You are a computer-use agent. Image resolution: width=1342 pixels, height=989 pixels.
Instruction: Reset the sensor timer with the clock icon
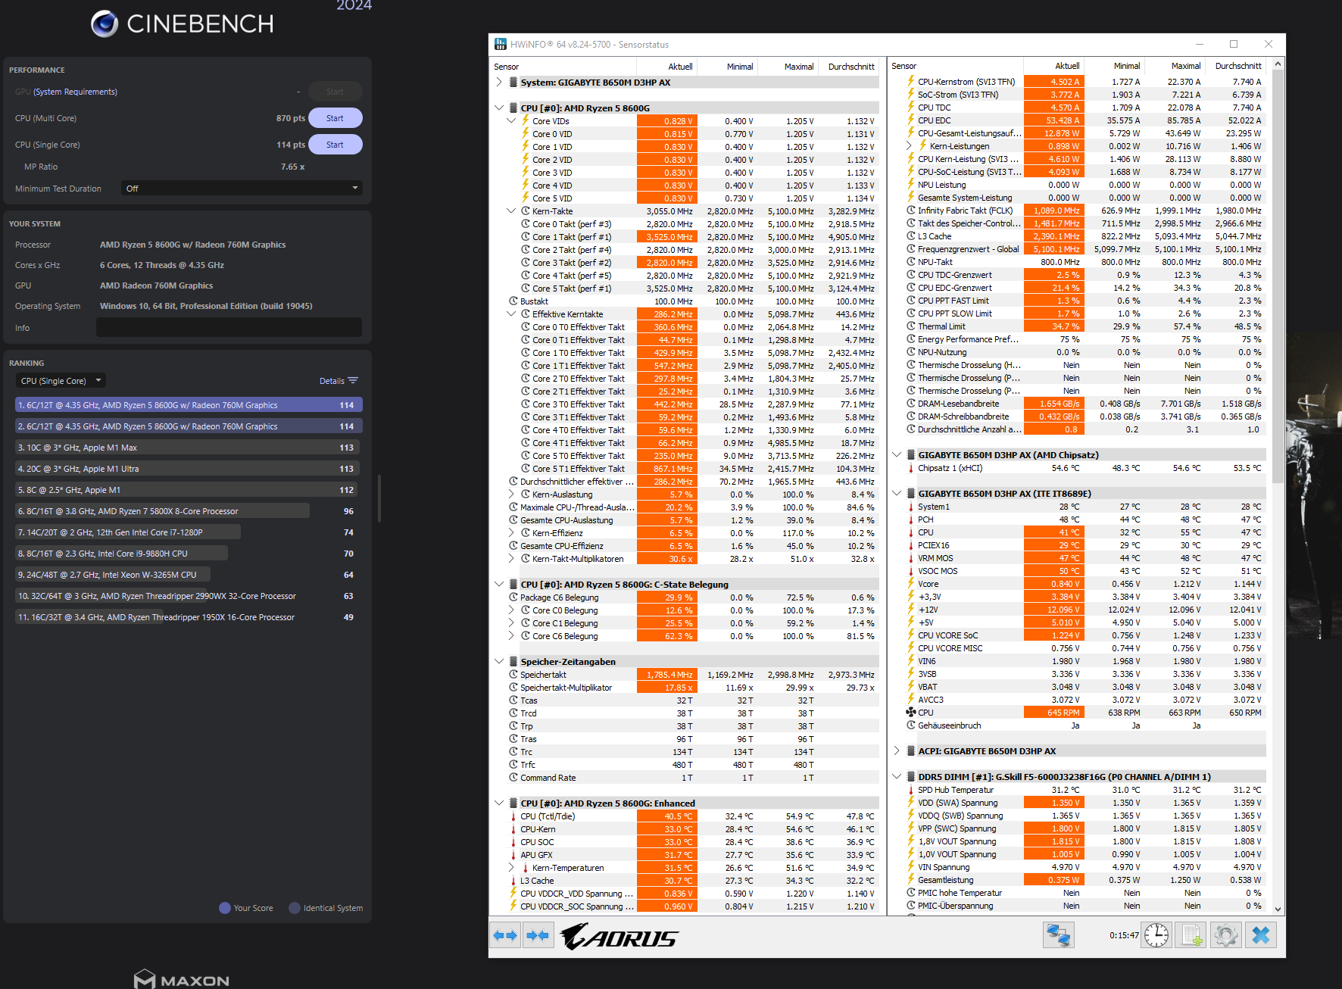1156,935
